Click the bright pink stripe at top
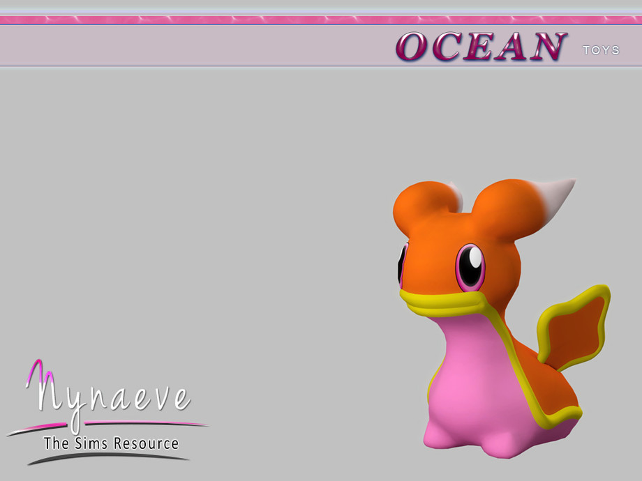The width and height of the screenshot is (642, 481). click(x=321, y=20)
